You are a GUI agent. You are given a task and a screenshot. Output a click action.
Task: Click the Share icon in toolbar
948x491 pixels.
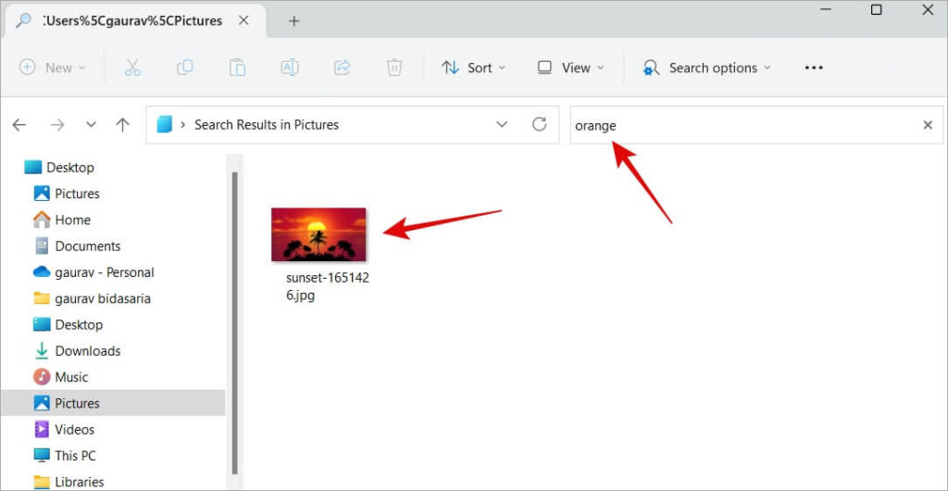[x=343, y=67]
